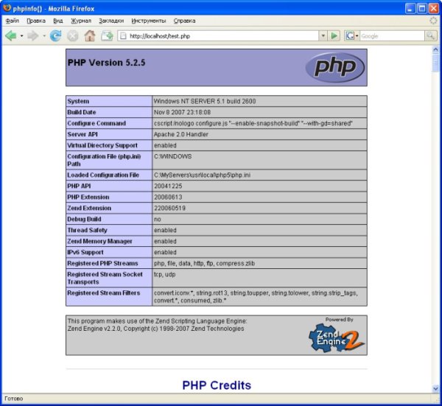Expand the address bar URL dropdown
Viewport: 442px width, 406px height.
coord(323,36)
